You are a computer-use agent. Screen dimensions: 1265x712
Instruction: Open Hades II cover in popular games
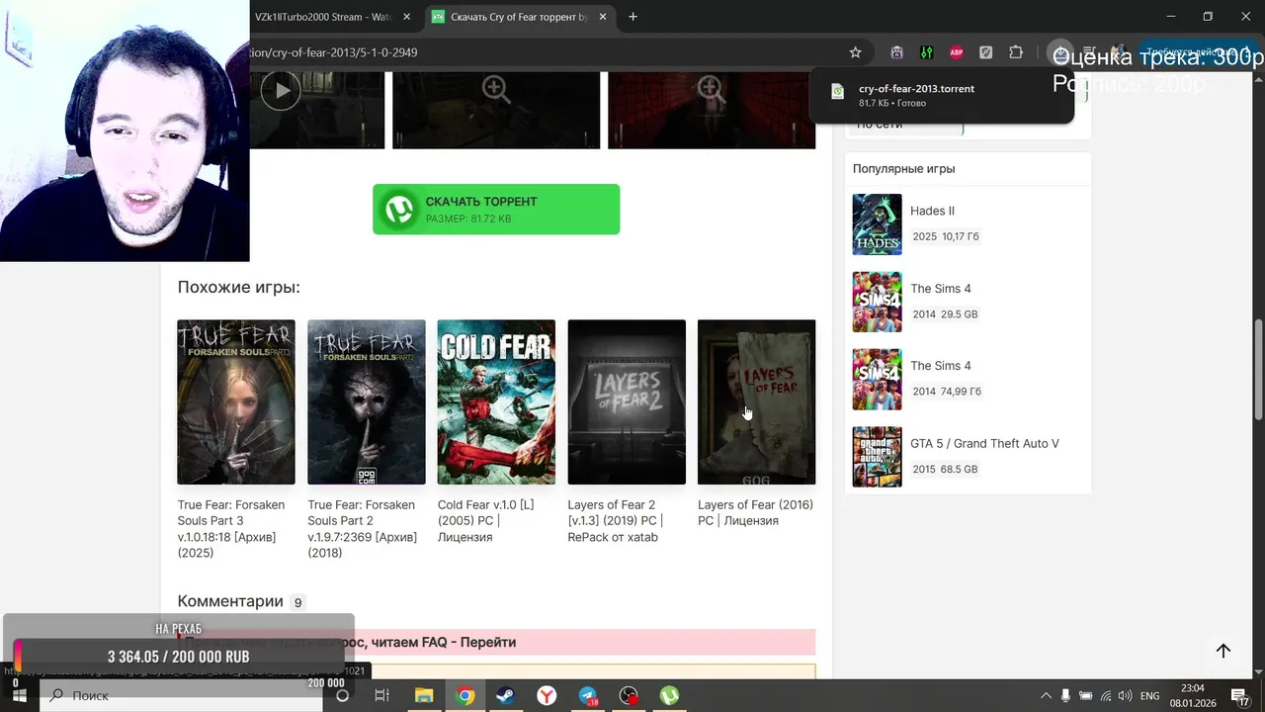tap(878, 224)
